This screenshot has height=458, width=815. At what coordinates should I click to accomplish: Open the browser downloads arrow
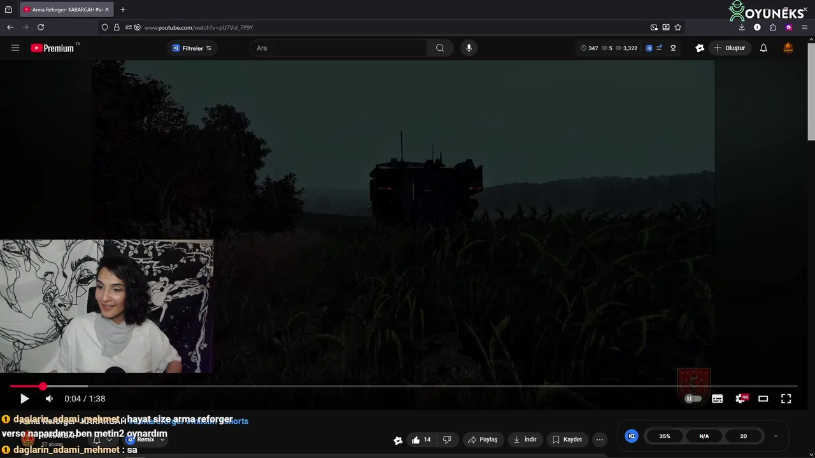(741, 27)
